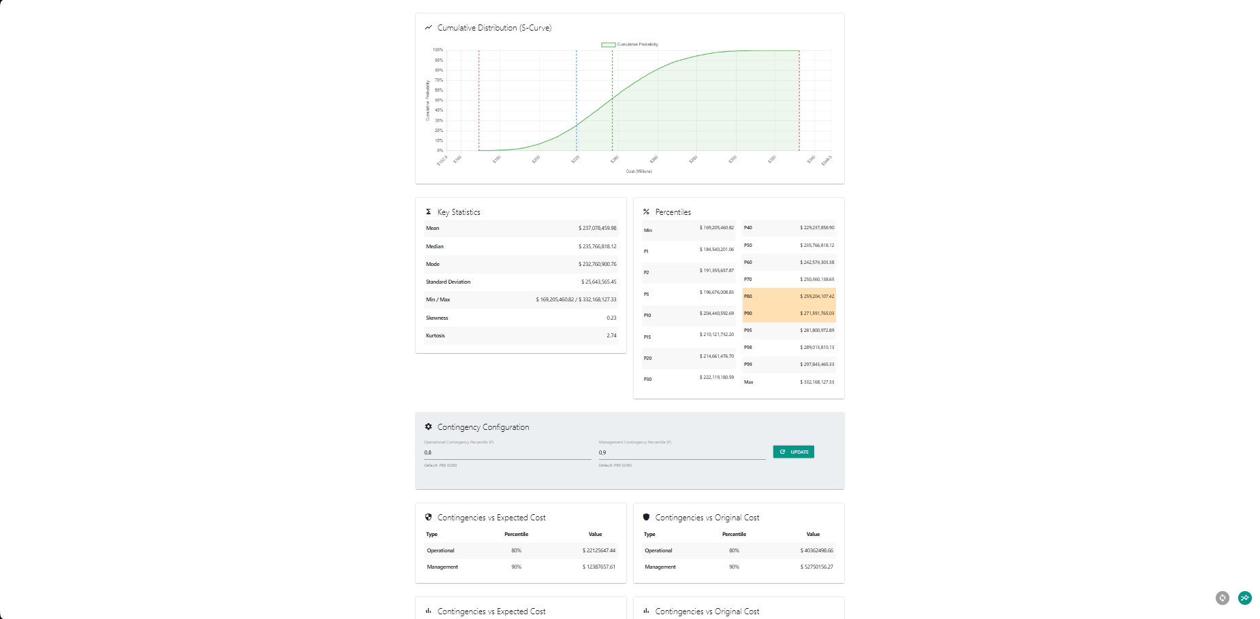
Task: Click the percent icon beside the Percentiles heading
Action: pyautogui.click(x=645, y=212)
